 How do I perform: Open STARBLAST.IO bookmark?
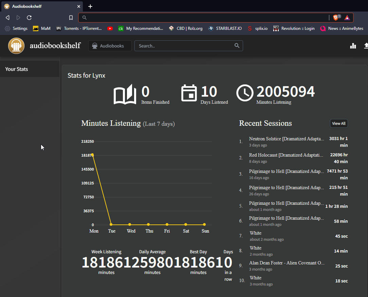[x=225, y=28]
